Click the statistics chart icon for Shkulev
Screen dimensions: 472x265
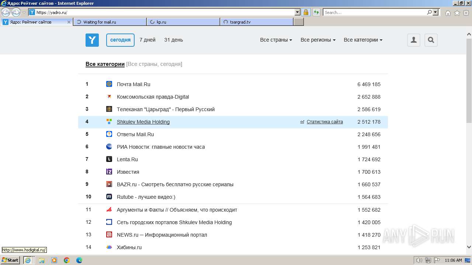coord(302,122)
